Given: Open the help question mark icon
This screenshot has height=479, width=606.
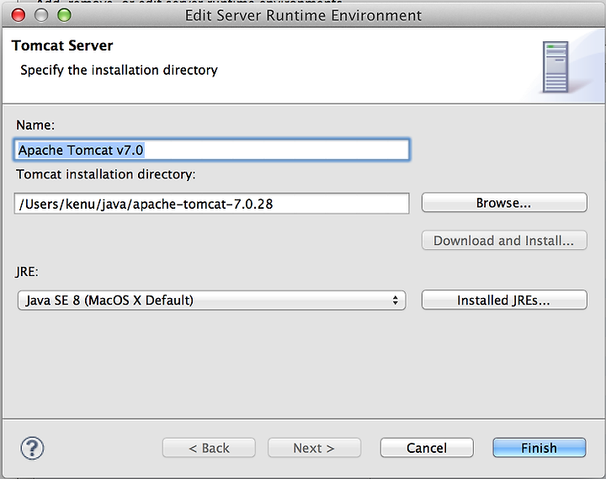Looking at the screenshot, I should pyautogui.click(x=32, y=448).
